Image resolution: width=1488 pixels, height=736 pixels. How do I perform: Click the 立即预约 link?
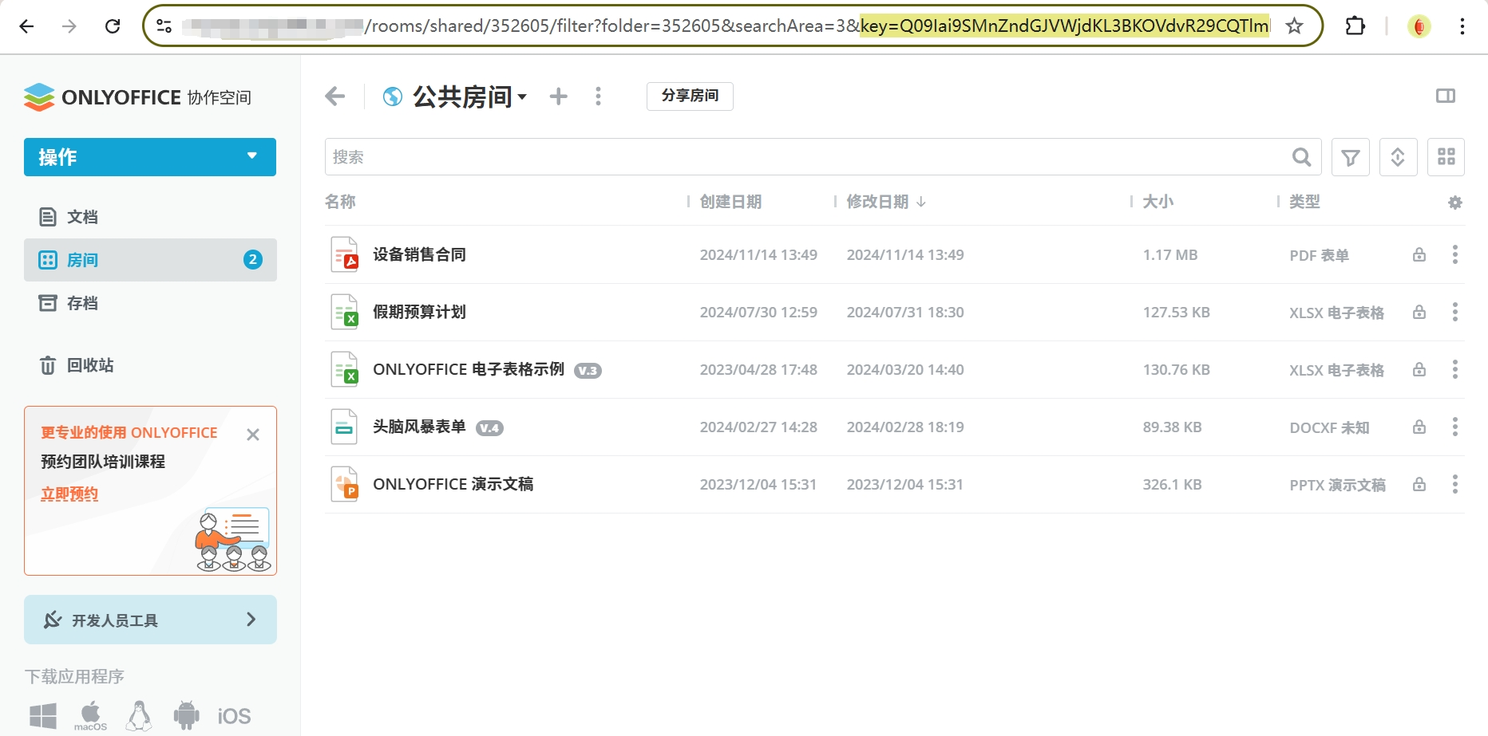coord(69,494)
